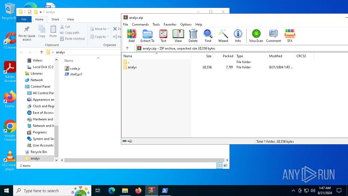Open the WinRAR Commands menu
Viewport: 348px width, 196px height.
(140, 24)
